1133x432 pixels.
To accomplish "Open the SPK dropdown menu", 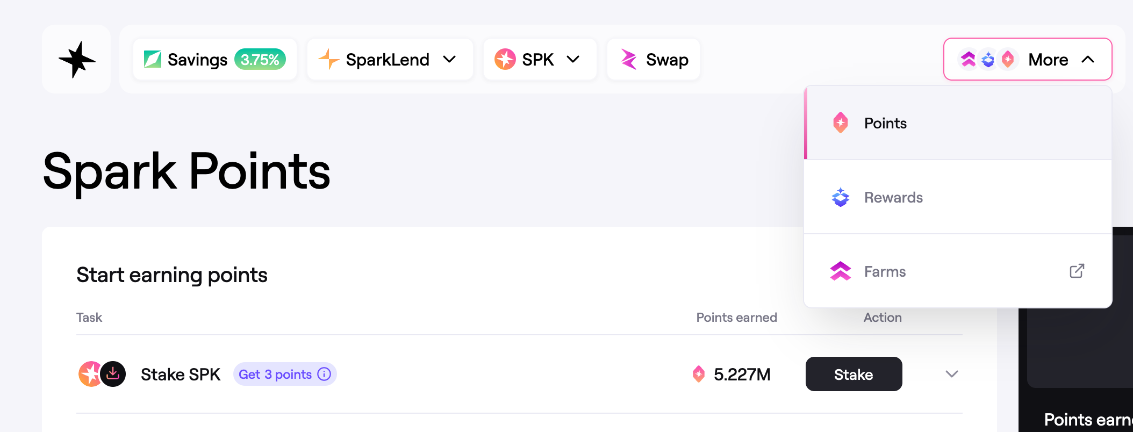I will (573, 59).
